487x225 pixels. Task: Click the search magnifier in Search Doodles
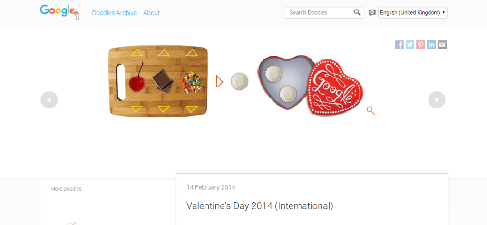click(x=357, y=12)
